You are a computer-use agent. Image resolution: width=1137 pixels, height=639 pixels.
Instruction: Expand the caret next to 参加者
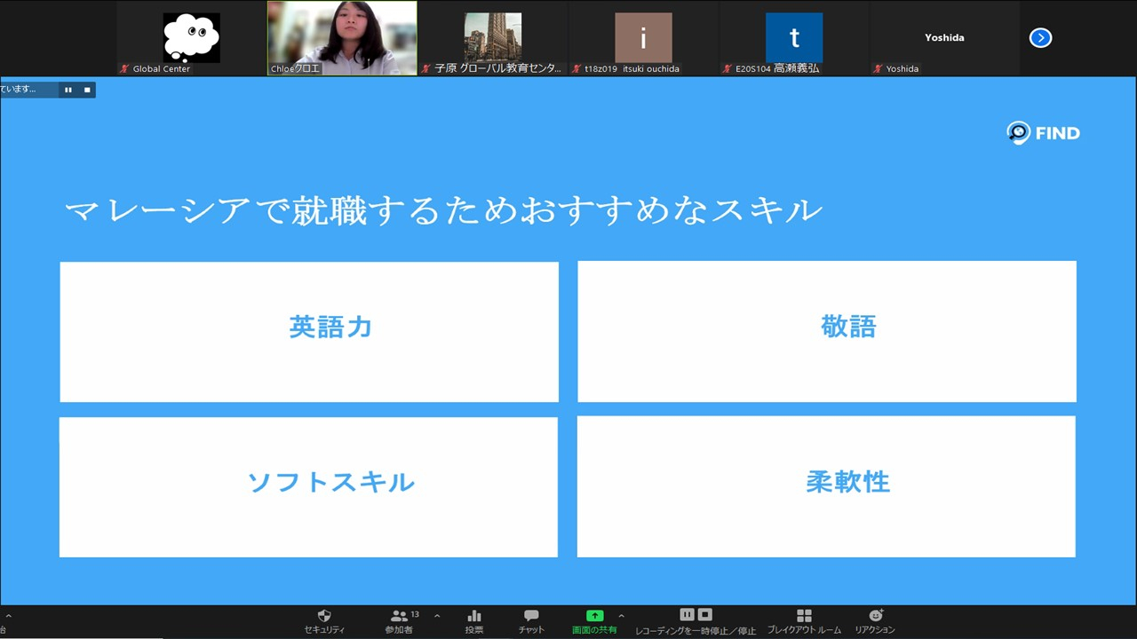pos(437,615)
